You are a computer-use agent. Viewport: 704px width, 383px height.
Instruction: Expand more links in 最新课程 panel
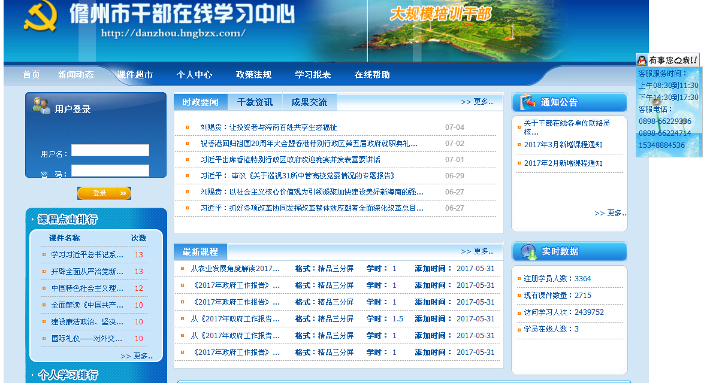coord(477,251)
